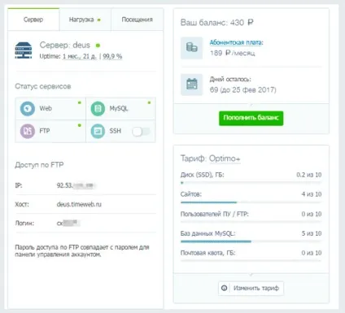Screen dimensions: 345x313
Task: Click the server rack icon
Action: pos(24,50)
